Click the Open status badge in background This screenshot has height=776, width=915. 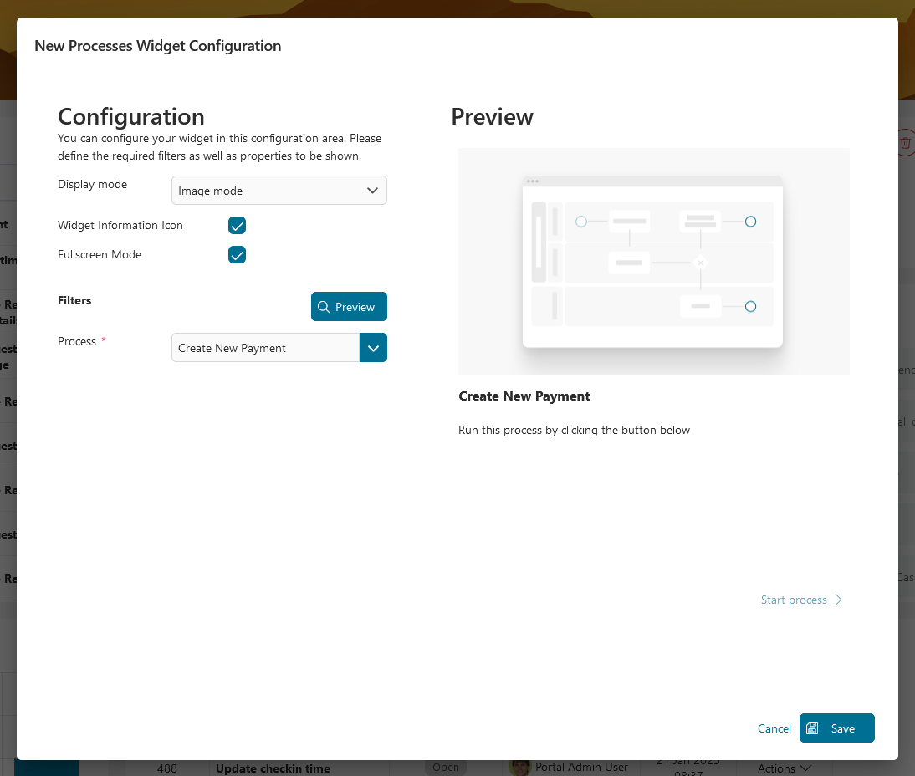[446, 768]
